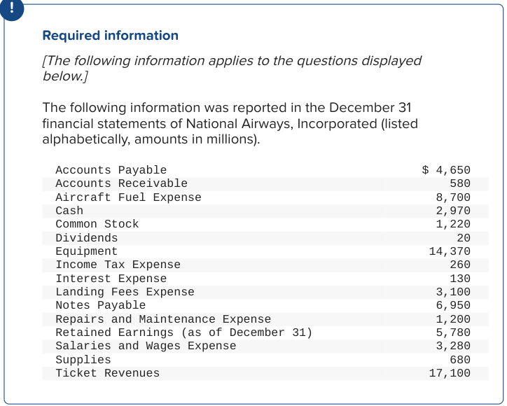The width and height of the screenshot is (507, 406).
Task: Click the Landing Fees Expense label
Action: pos(125,292)
